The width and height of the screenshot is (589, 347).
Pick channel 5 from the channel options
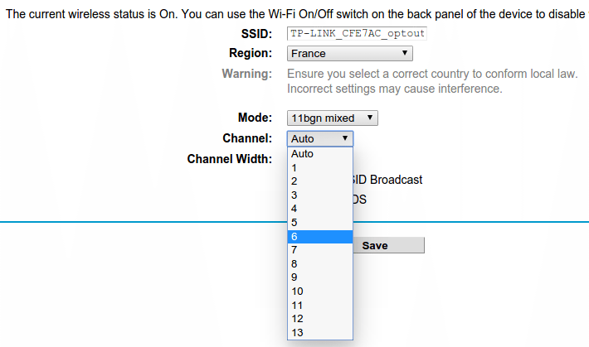pyautogui.click(x=320, y=223)
